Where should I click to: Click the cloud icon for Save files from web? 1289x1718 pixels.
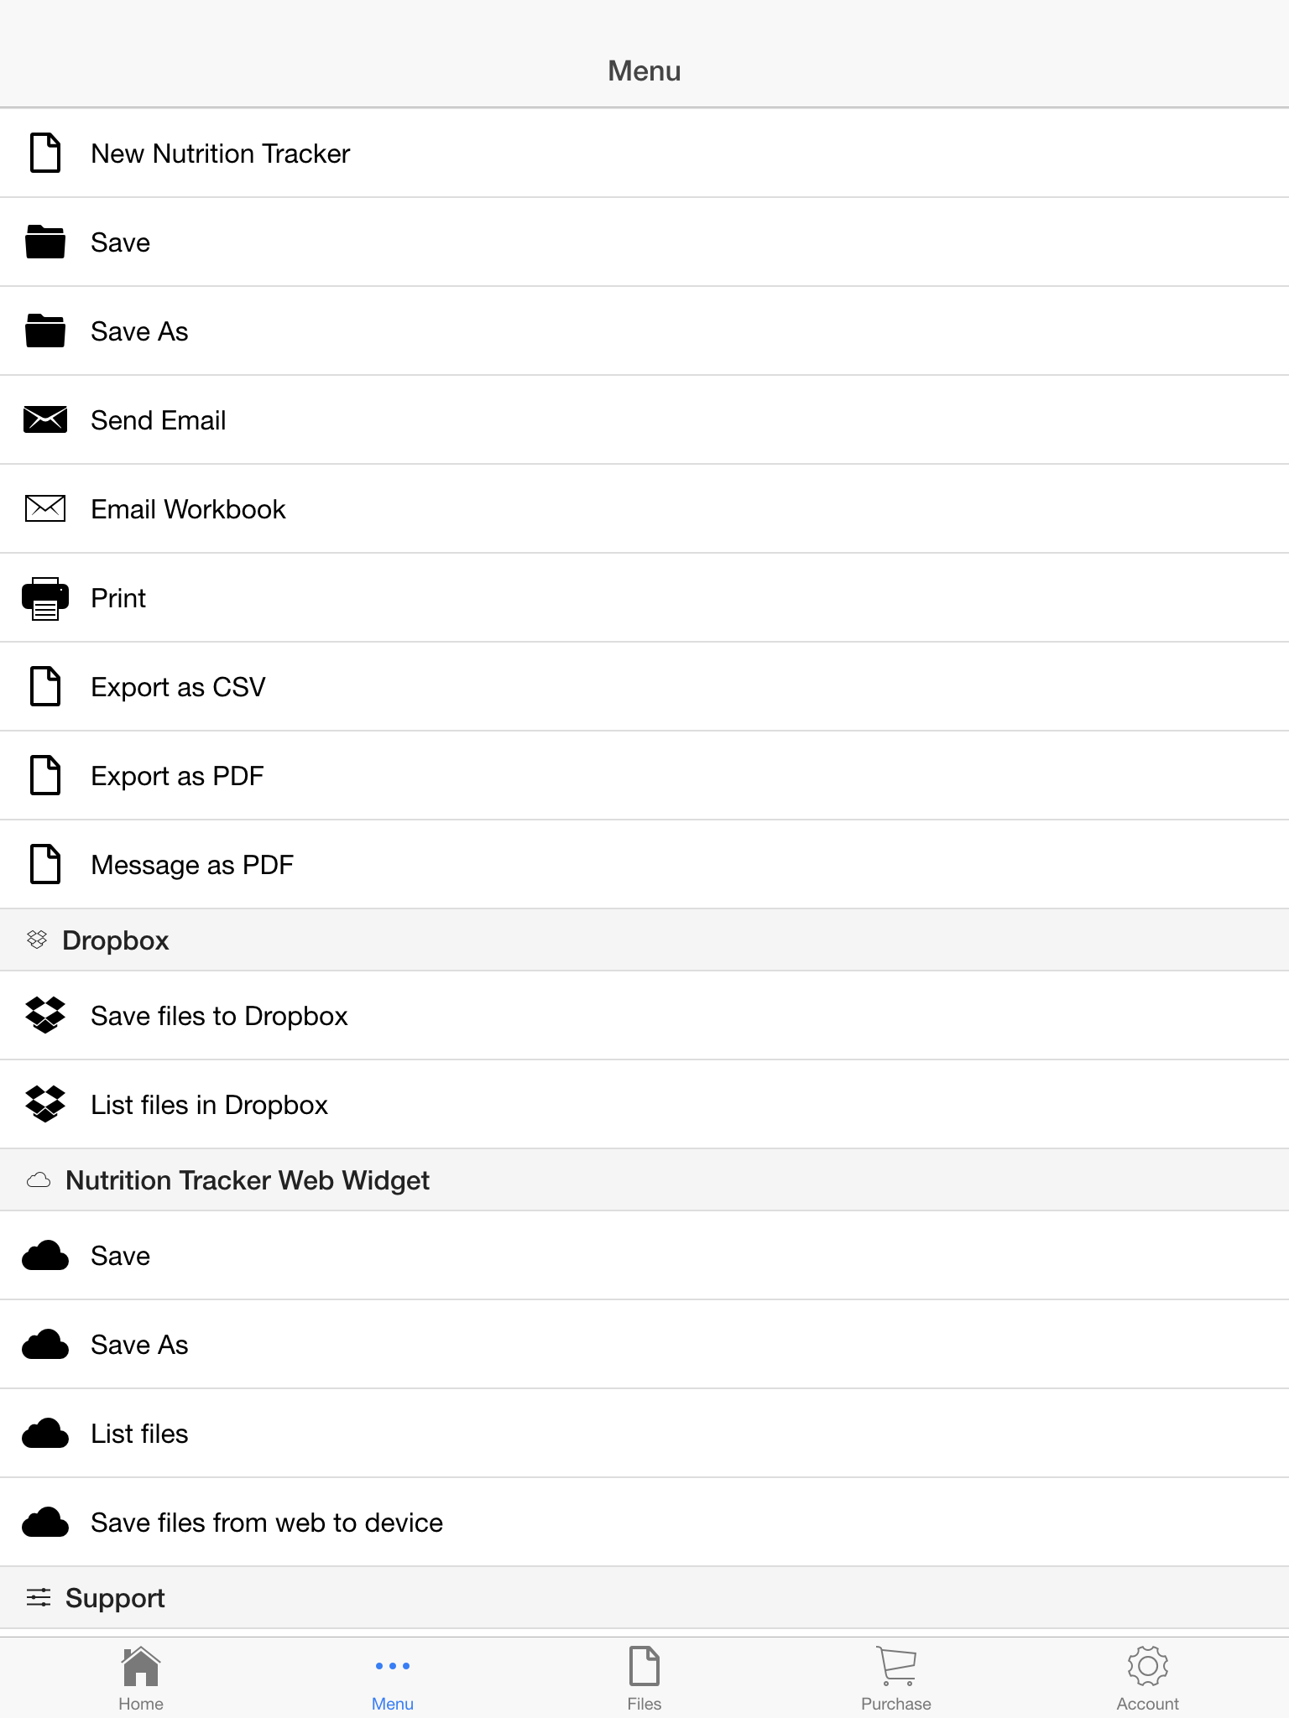(x=45, y=1523)
